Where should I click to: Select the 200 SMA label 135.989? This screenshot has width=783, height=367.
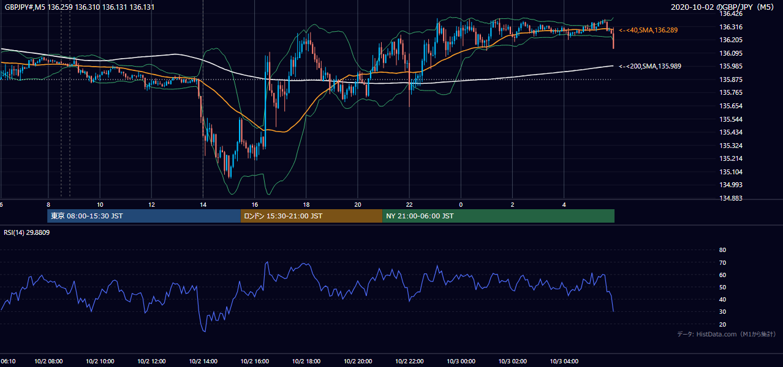[x=650, y=66]
